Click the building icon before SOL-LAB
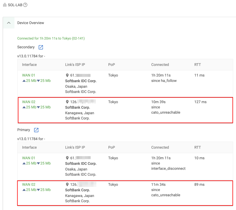Screen dimensions: 236x210 5,5
